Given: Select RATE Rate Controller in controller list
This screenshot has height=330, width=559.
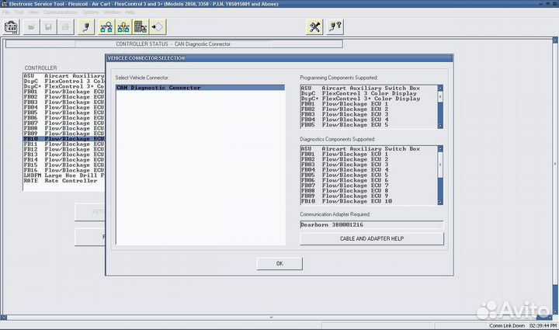Looking at the screenshot, I should coord(61,181).
